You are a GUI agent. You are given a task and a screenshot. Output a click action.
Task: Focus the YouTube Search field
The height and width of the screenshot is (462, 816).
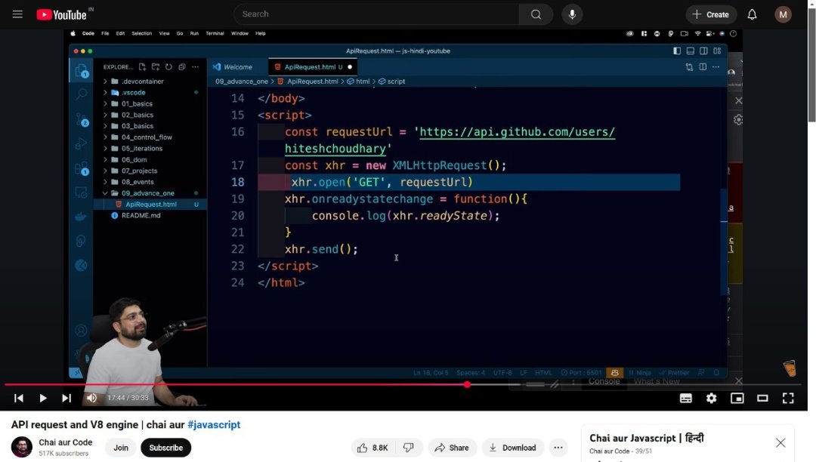pyautogui.click(x=376, y=14)
